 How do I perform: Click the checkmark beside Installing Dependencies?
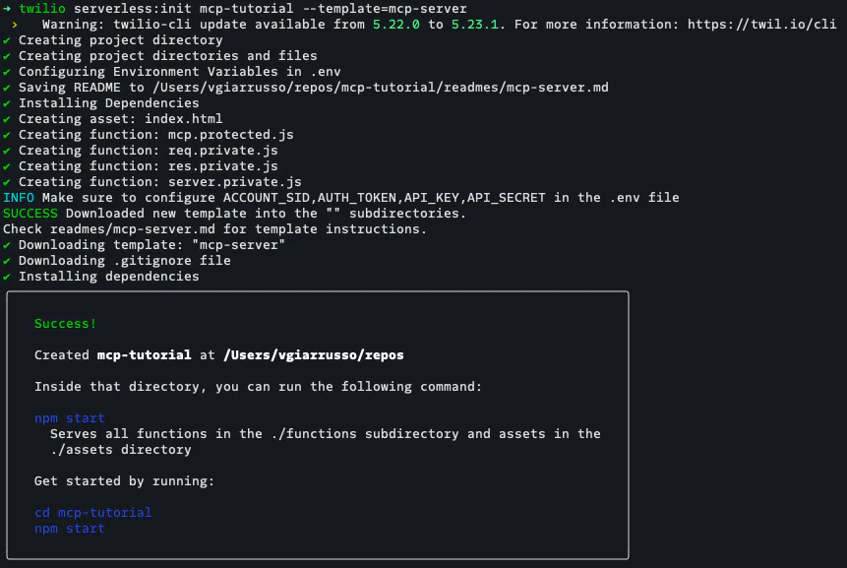click(x=7, y=103)
